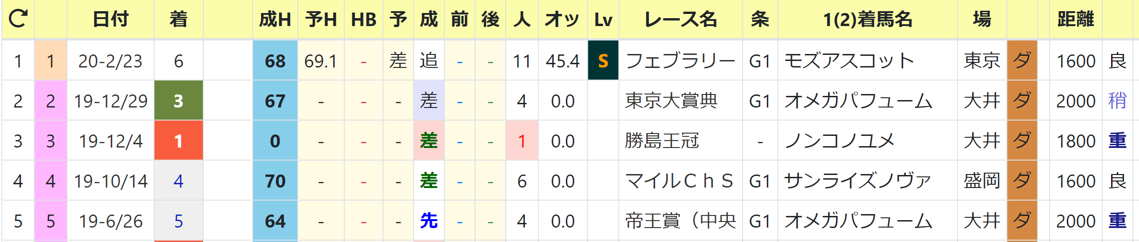This screenshot has height=242, width=1139.
Task: Click the reload icon in table header
Action: tap(18, 19)
